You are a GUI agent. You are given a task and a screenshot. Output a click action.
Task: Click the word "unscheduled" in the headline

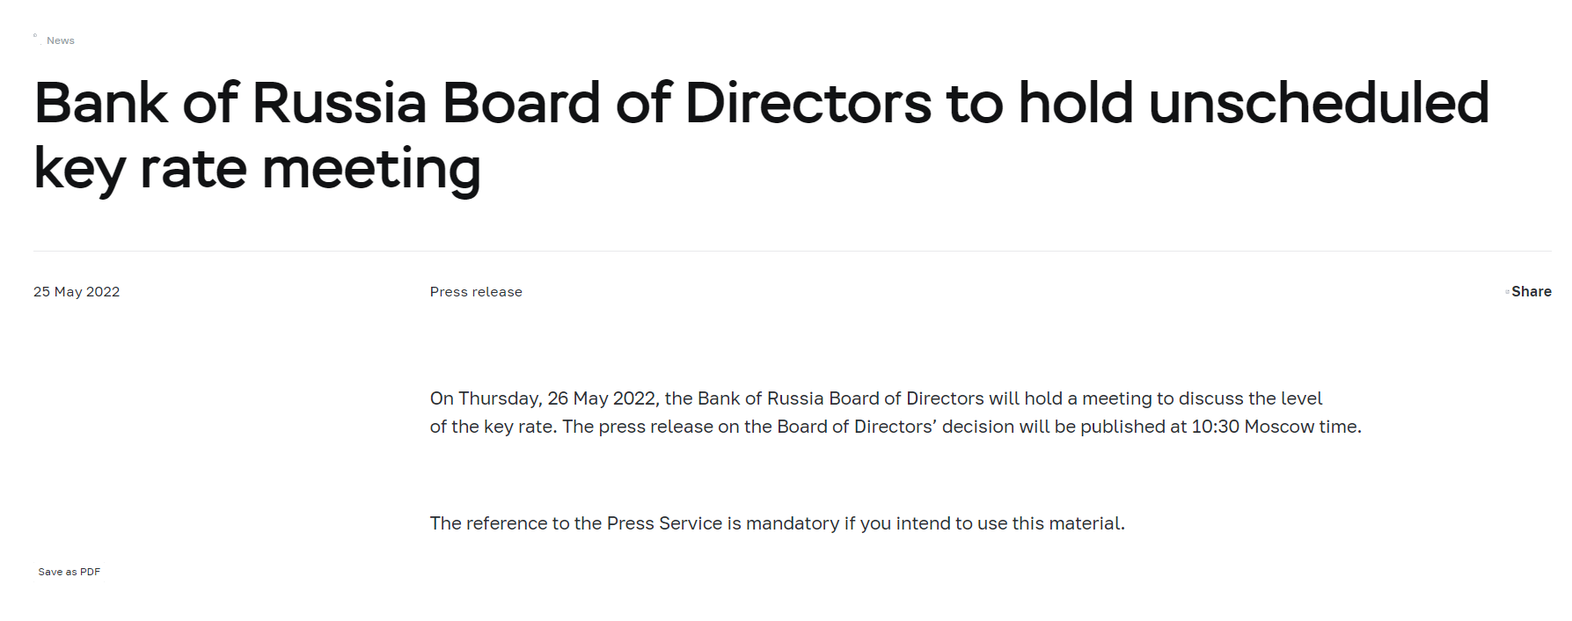pyautogui.click(x=1318, y=103)
